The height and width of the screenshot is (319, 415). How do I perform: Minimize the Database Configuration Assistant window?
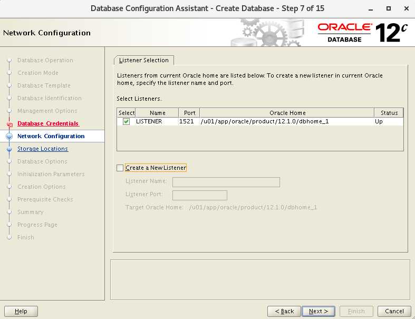371,9
